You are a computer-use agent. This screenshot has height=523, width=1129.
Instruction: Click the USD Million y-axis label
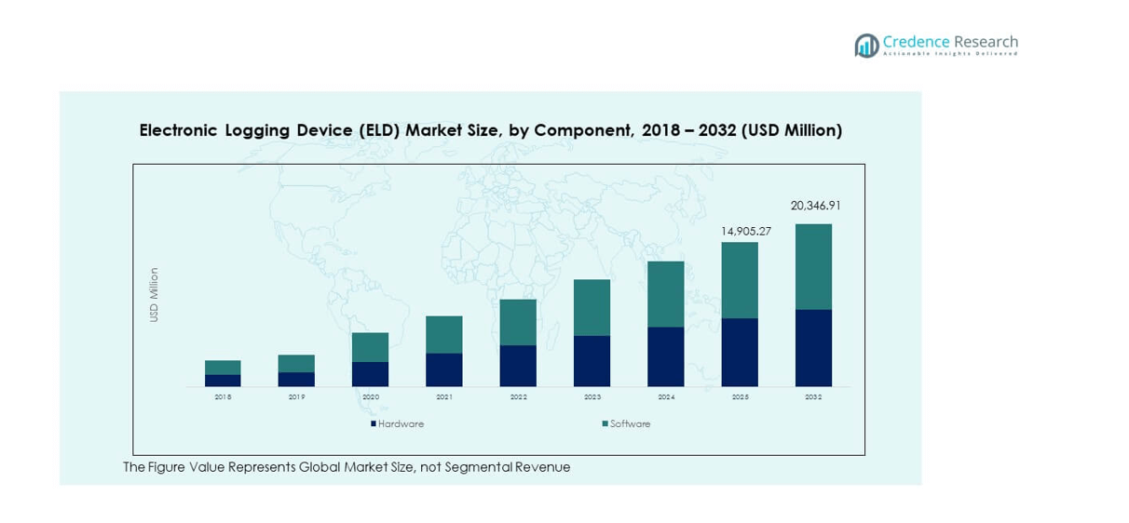[x=155, y=295]
